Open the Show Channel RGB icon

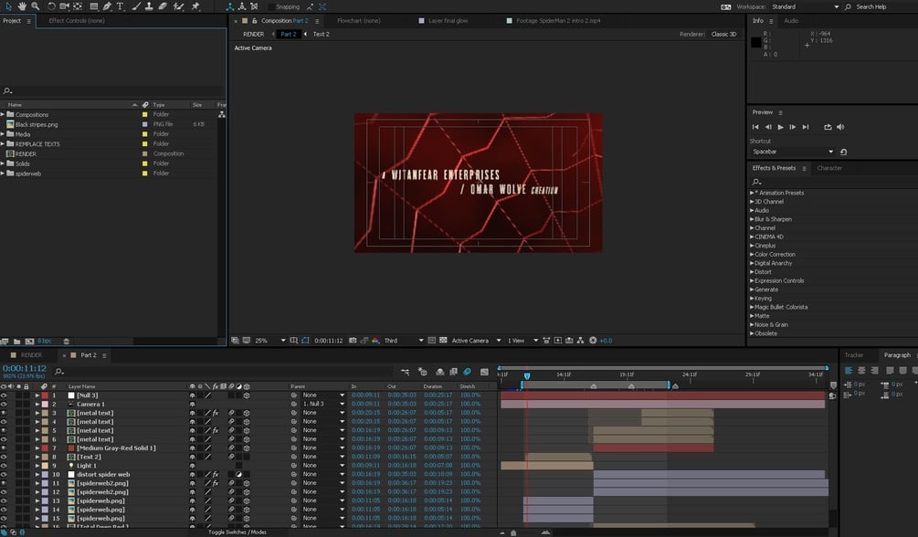click(x=375, y=341)
